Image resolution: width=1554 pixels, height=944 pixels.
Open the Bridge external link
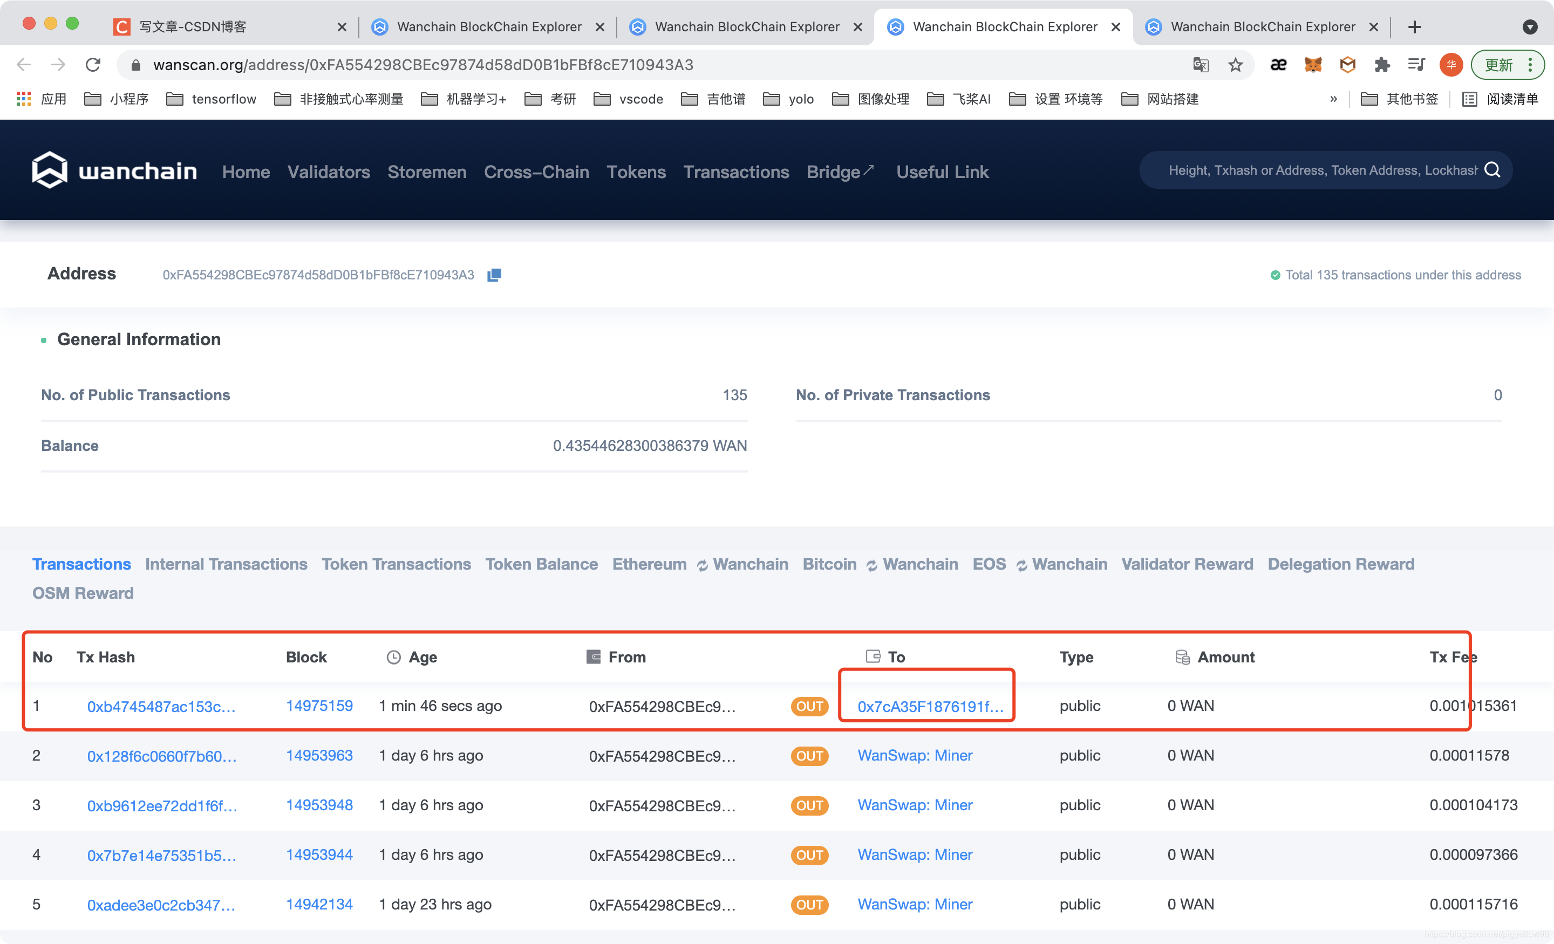point(840,172)
